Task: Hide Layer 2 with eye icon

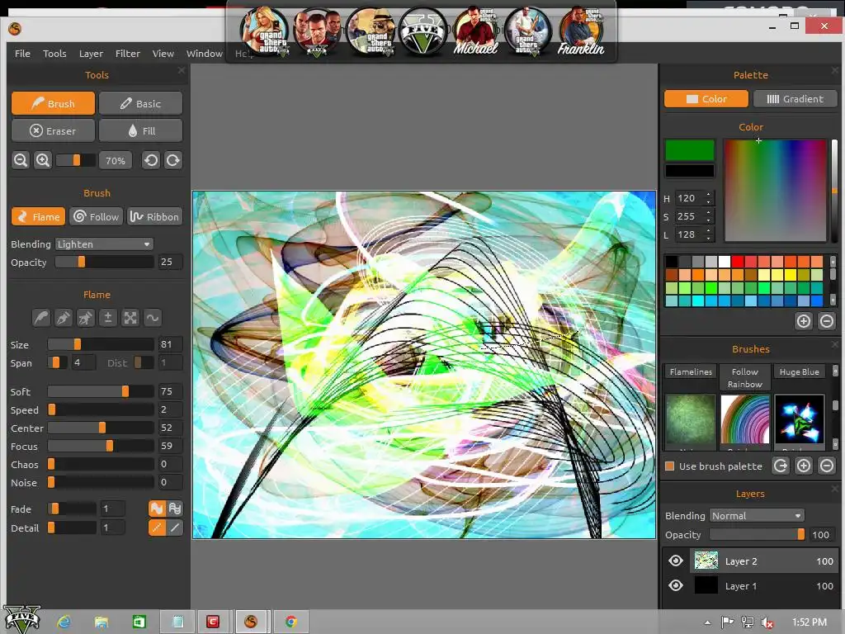Action: point(676,561)
